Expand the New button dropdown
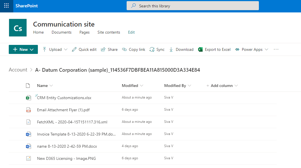 coord(32,49)
